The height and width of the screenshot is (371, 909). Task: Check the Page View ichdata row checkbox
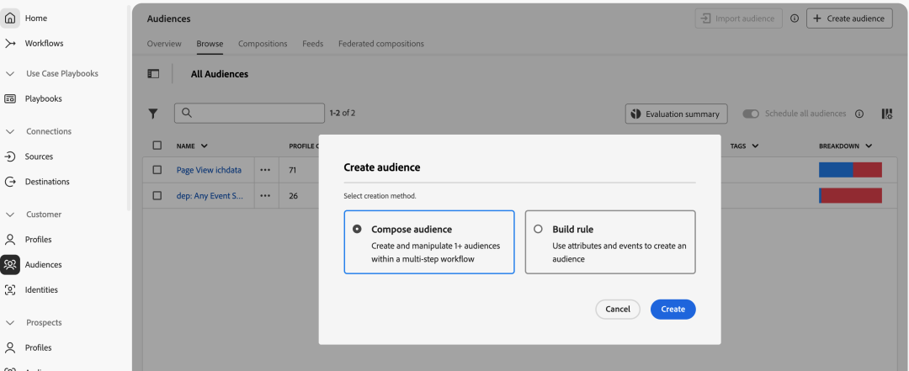(x=157, y=170)
